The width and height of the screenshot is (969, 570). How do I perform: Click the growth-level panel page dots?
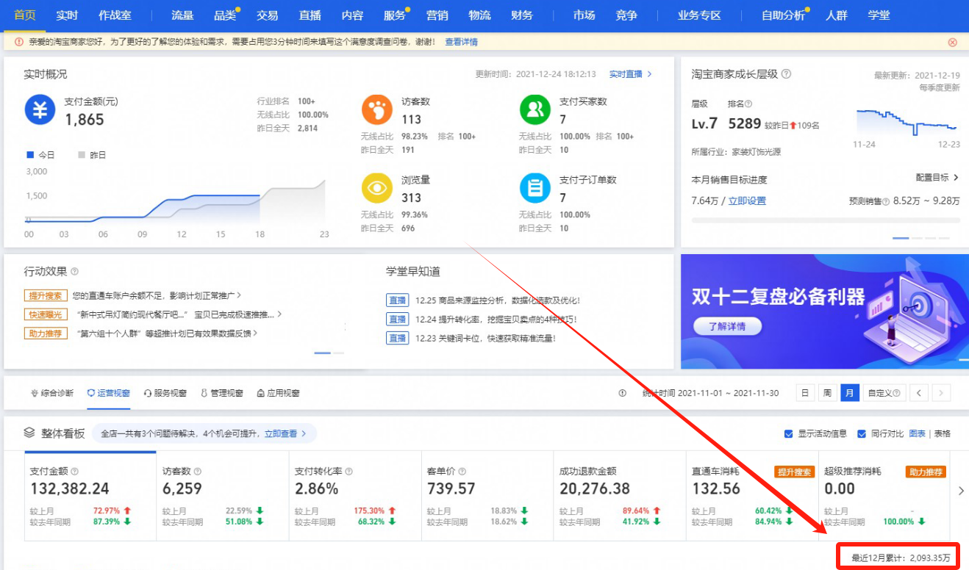920,238
